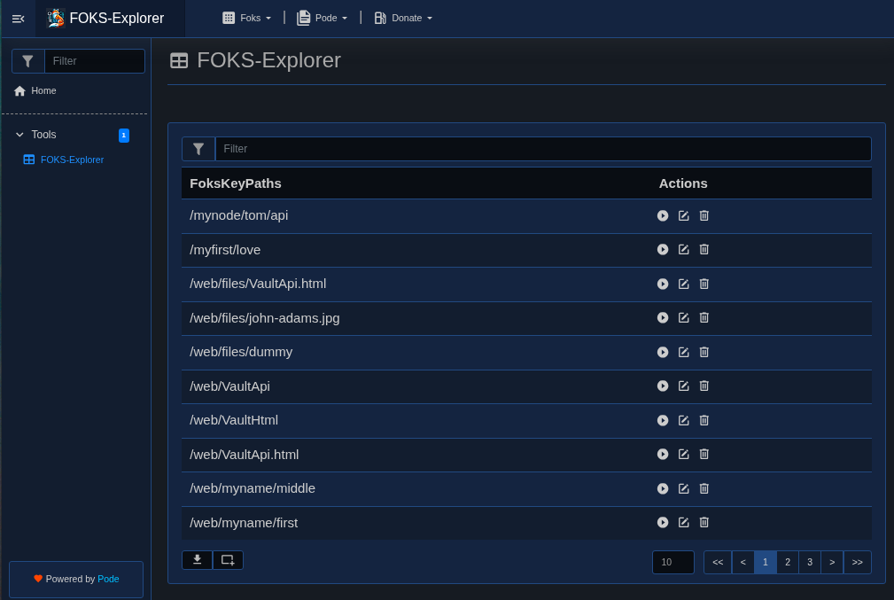This screenshot has height=600, width=894.
Task: Open the Foks dropdown menu
Action: (x=247, y=18)
